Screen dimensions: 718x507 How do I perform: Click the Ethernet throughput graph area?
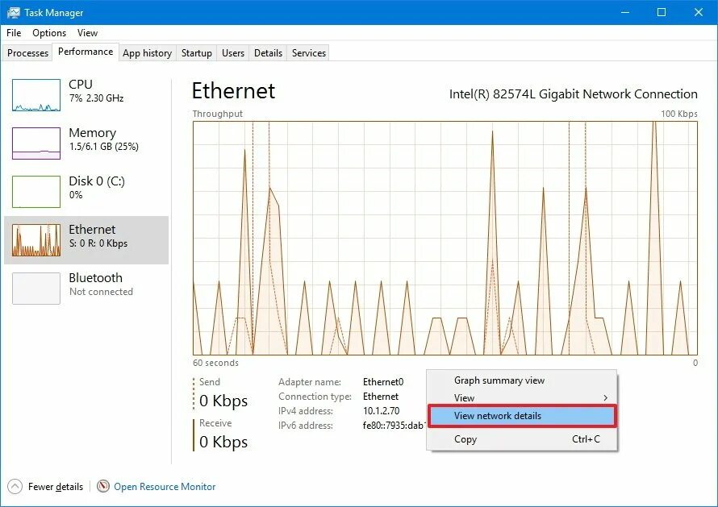point(445,238)
